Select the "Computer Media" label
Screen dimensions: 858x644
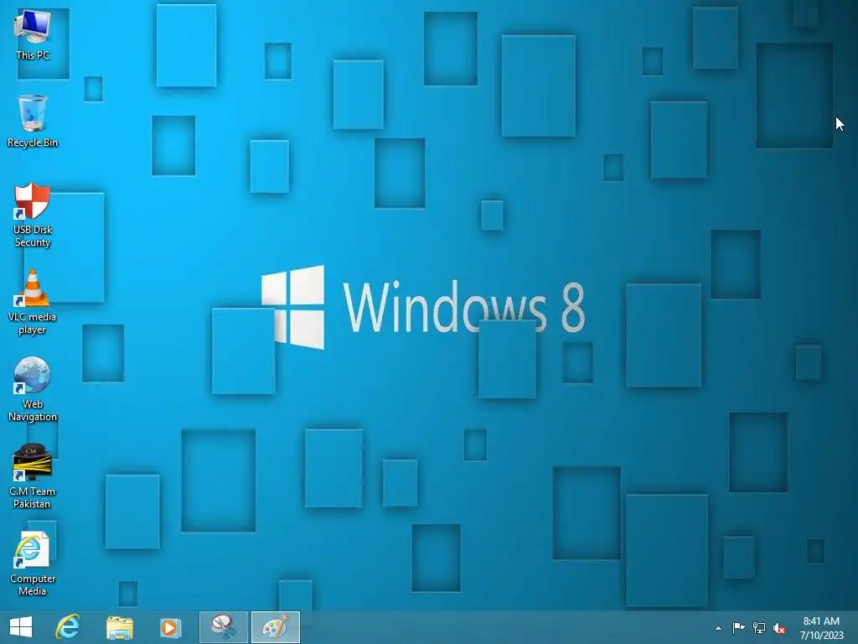click(33, 584)
